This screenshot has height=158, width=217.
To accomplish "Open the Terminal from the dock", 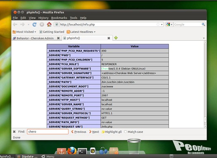I will pyautogui.click(x=82, y=151).
